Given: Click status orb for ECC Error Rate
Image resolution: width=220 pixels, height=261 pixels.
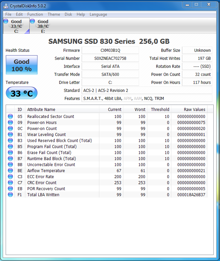Looking at the screenshot, I should pyautogui.click(x=10, y=176).
